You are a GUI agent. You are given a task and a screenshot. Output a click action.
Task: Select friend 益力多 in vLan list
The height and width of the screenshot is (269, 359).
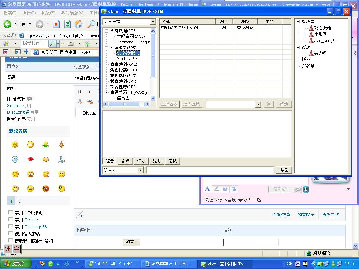point(320,53)
